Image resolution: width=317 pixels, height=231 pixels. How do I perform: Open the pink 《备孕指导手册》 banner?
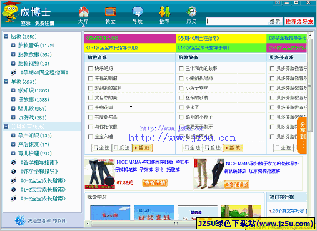[130, 38]
